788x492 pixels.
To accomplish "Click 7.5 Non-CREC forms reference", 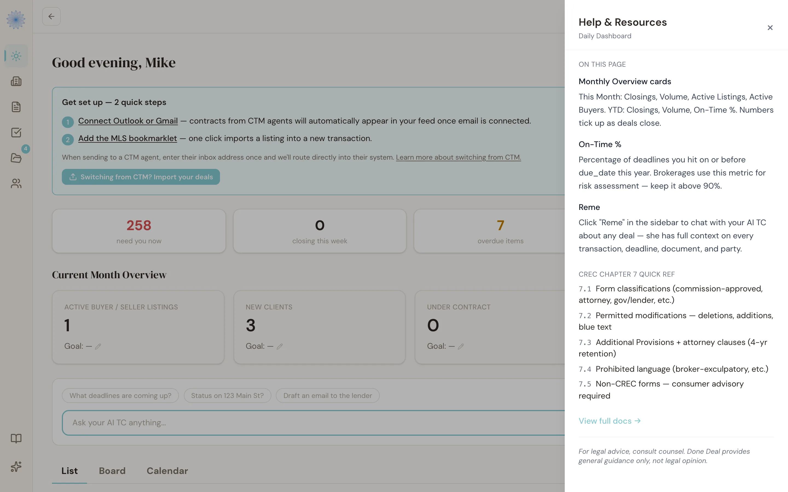I will coord(661,390).
